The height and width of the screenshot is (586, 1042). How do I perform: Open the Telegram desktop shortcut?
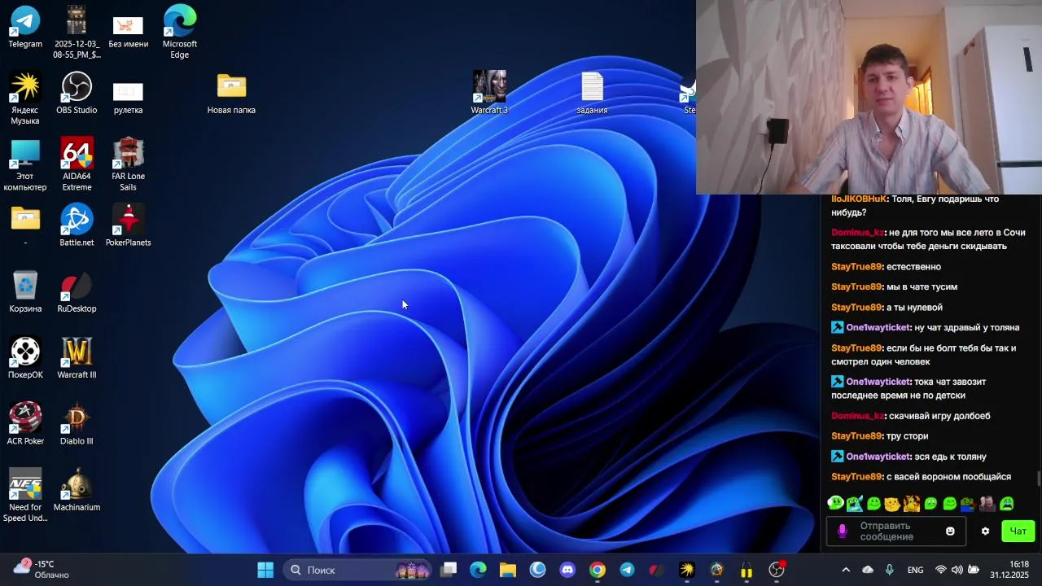tap(25, 27)
